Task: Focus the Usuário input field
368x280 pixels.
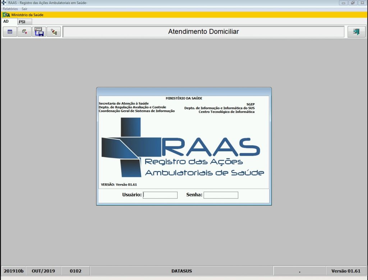Action: (160, 195)
